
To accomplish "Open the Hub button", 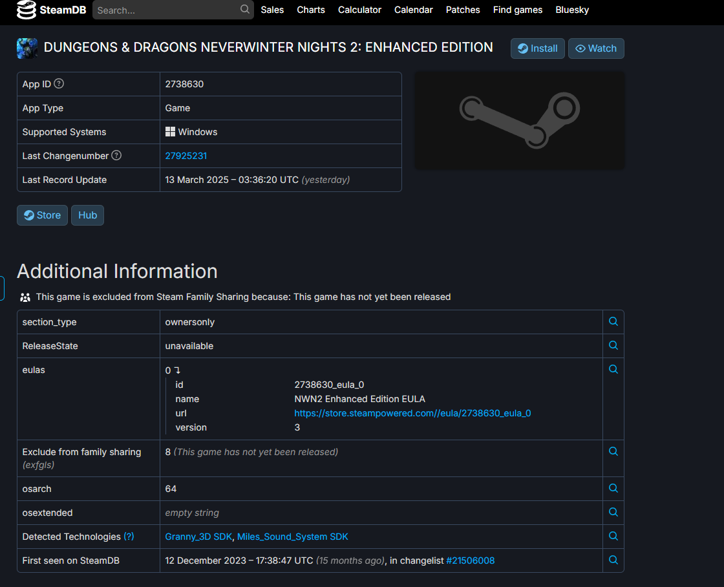I will tap(88, 215).
